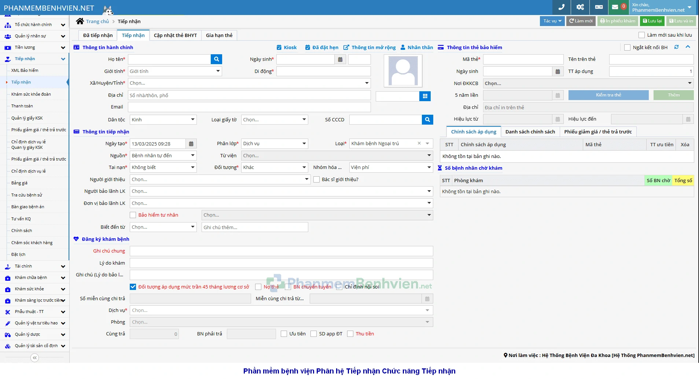The image size is (699, 379).
Task: Click the search icon beside Họ tên field
Action: (x=216, y=59)
